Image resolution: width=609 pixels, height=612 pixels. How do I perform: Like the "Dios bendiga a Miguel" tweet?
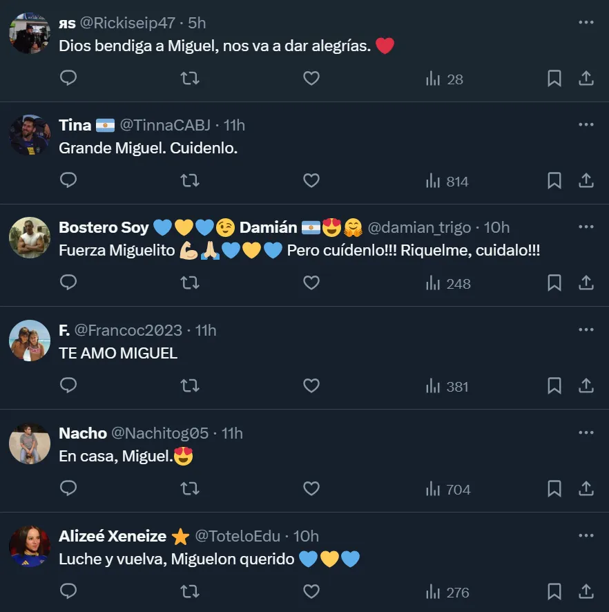click(311, 78)
